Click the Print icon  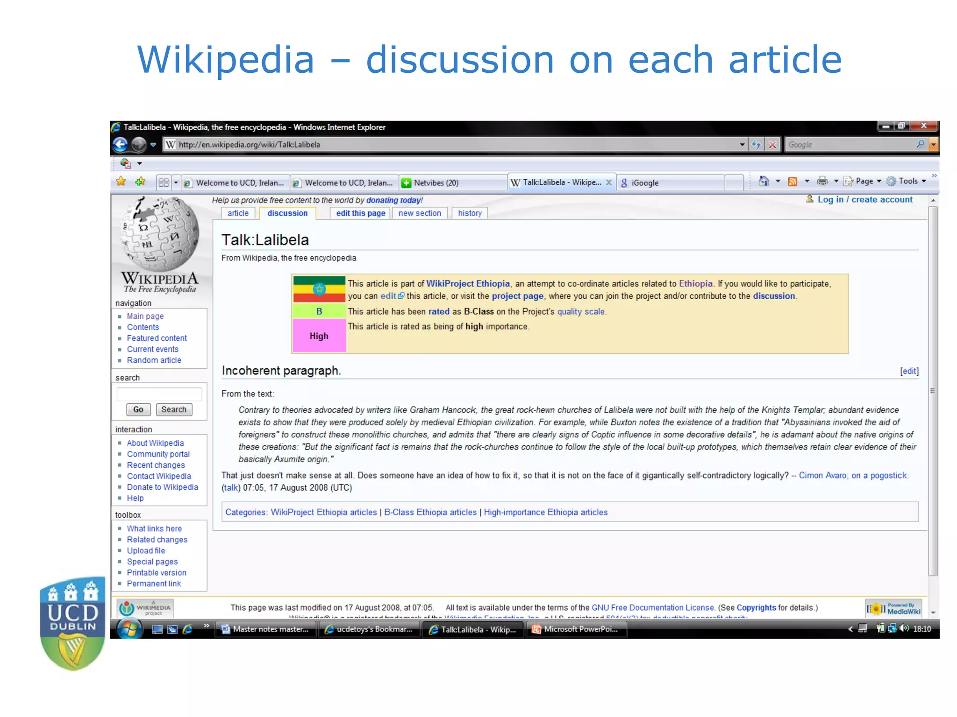pos(822,181)
